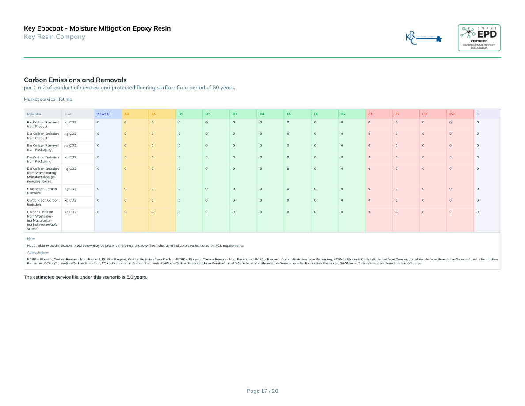Click the A5 column header
525x406 pixels.
pyautogui.click(x=153, y=114)
